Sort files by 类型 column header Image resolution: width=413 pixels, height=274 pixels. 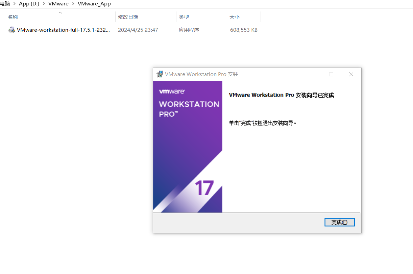(184, 17)
